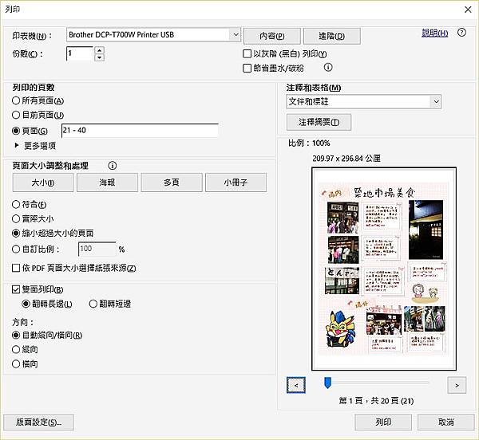The width and height of the screenshot is (479, 440).
Task: Select 翻轉短邊 option
Action: [x=93, y=304]
